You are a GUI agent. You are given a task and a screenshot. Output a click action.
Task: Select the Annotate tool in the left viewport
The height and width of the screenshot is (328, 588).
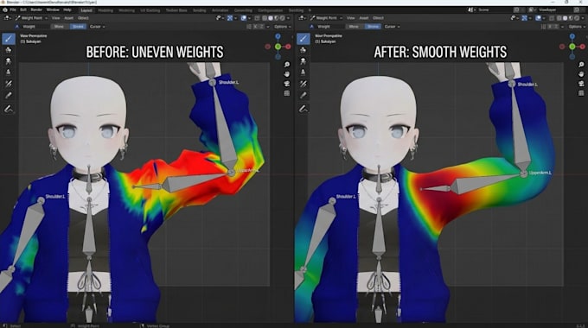[x=9, y=109]
